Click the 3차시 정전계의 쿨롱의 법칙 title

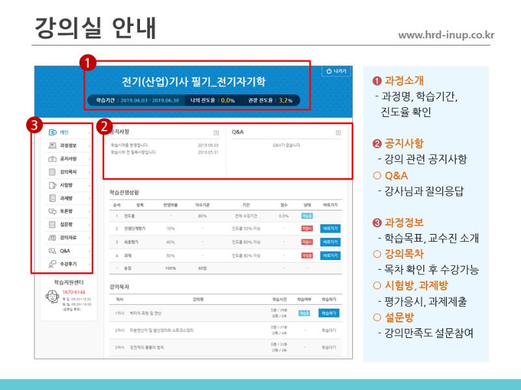pyautogui.click(x=147, y=348)
